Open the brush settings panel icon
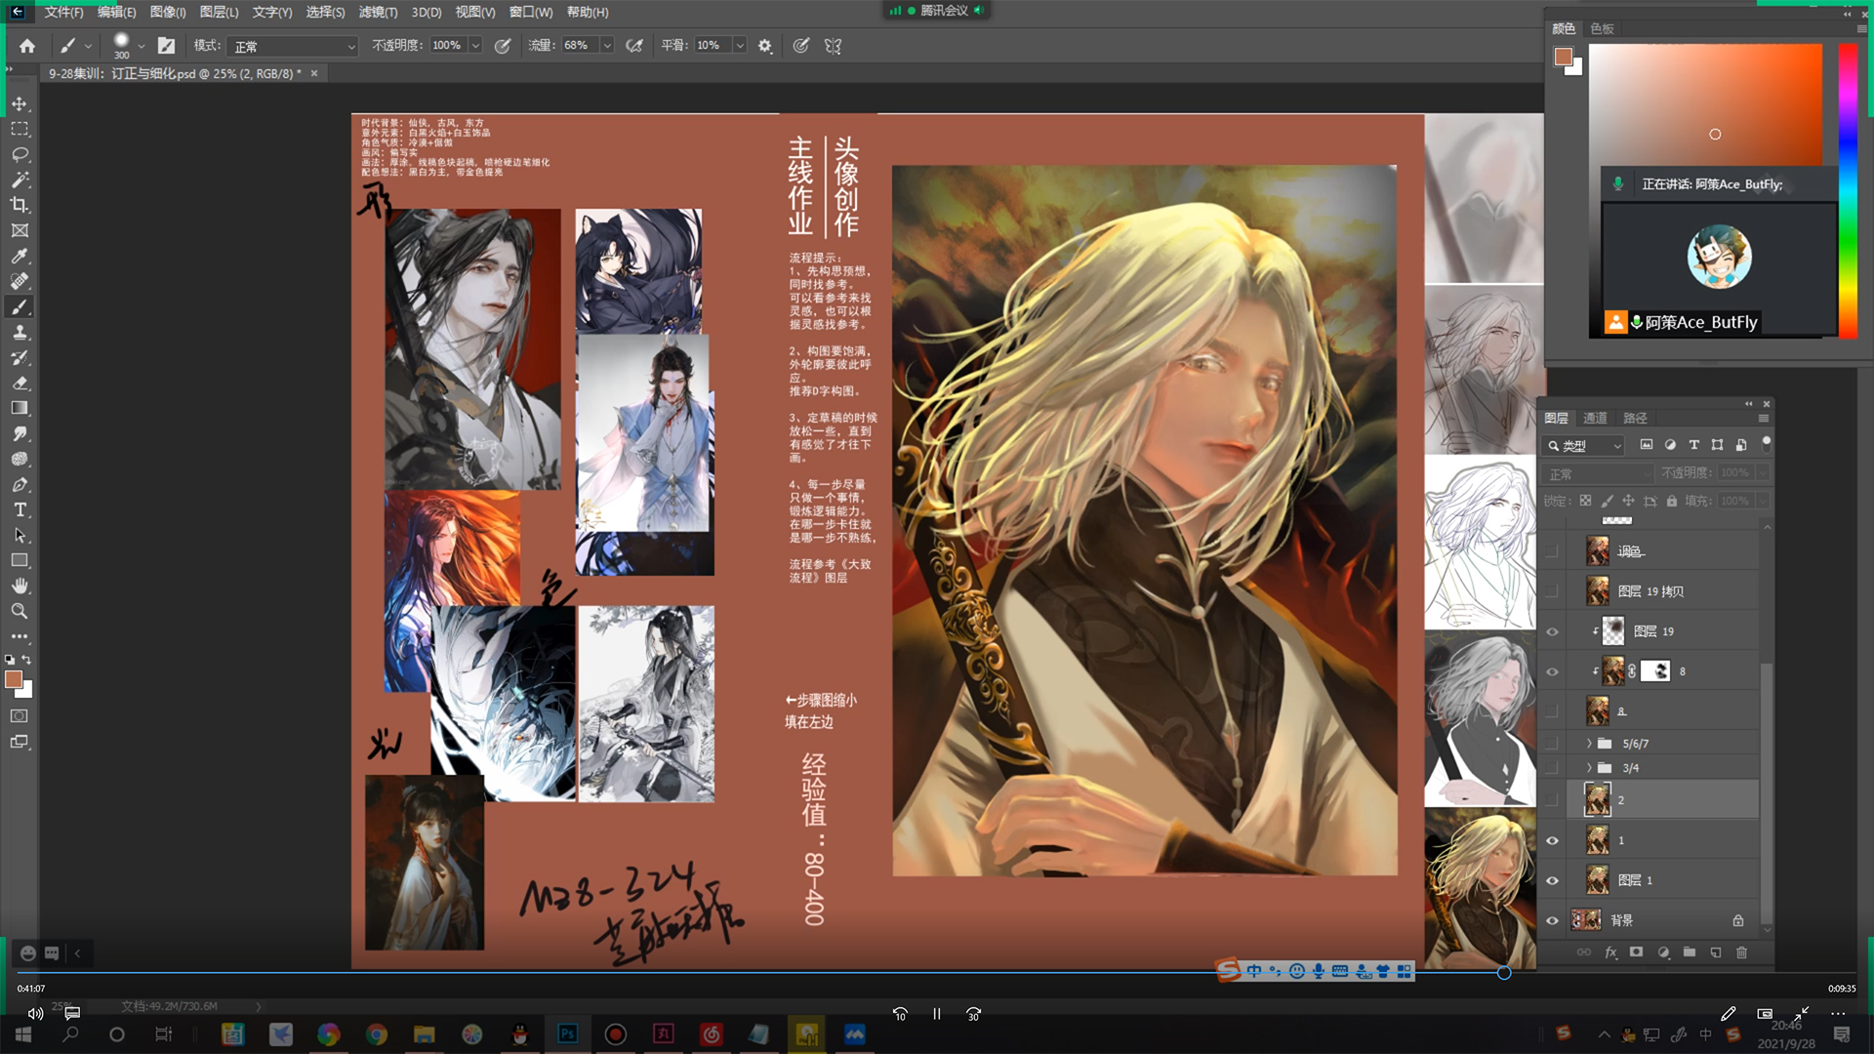Screen dimensions: 1874x1054 (167, 46)
